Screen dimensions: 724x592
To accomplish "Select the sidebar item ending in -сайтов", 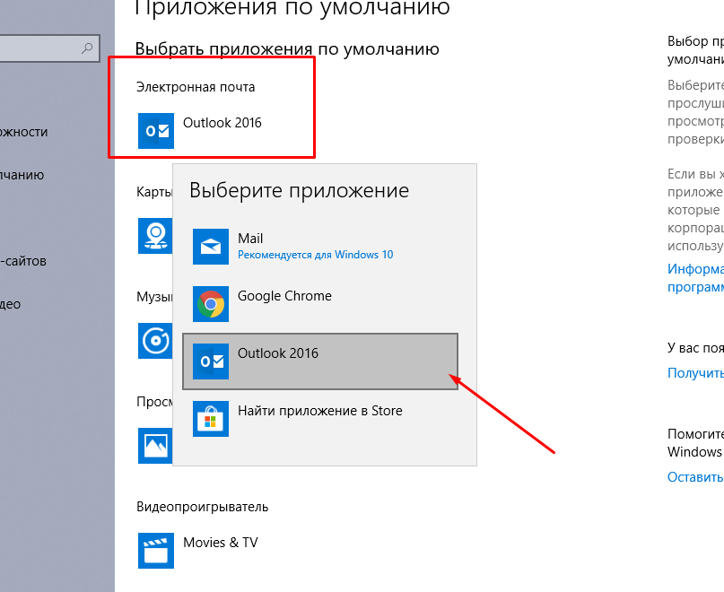I will coord(23,261).
